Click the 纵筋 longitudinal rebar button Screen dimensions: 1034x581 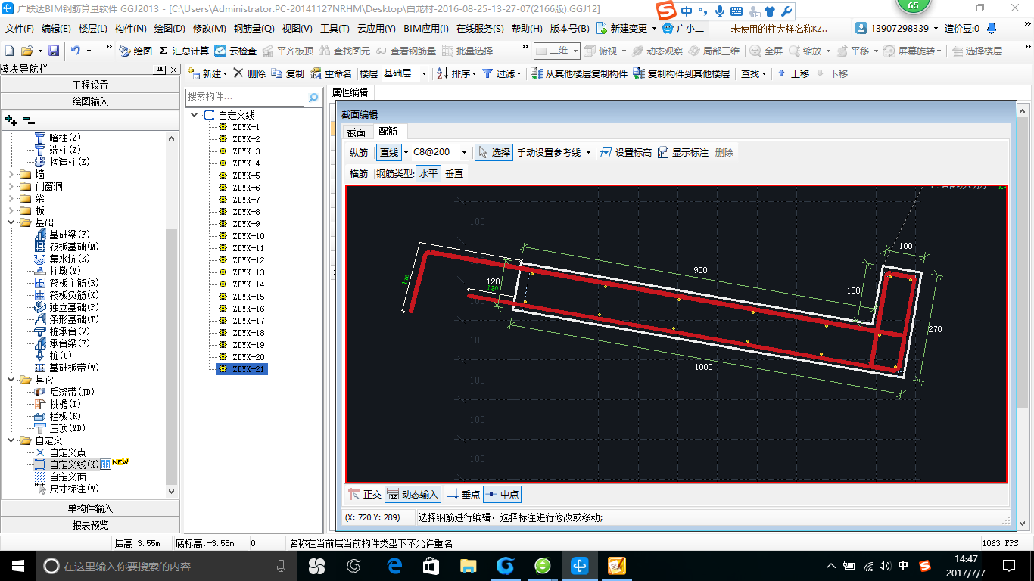pyautogui.click(x=359, y=152)
